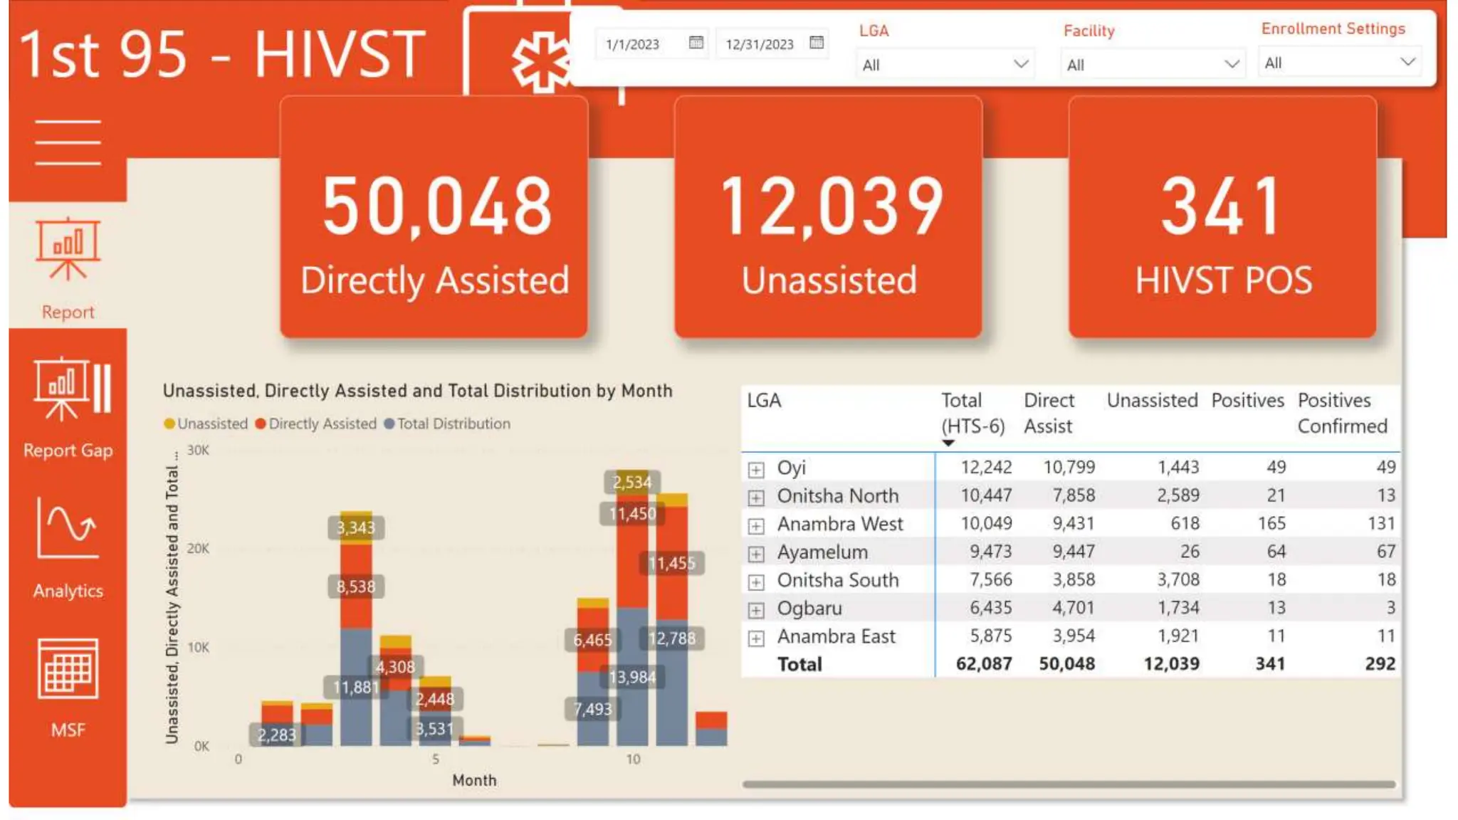
Task: Click the table's horizontal scrollbar
Action: 1069,784
